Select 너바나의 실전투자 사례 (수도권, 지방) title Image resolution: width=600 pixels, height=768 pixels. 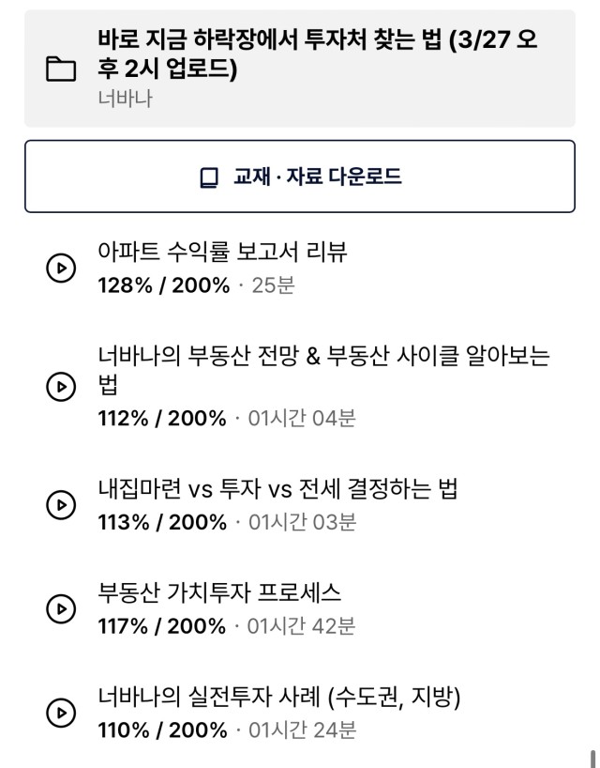click(x=279, y=697)
